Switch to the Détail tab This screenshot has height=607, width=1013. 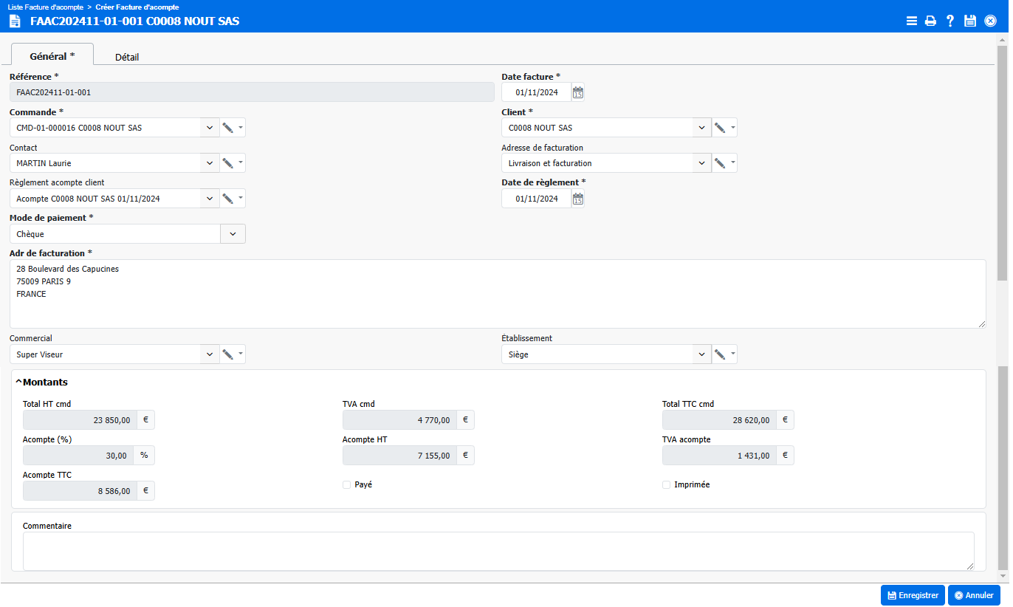(127, 57)
